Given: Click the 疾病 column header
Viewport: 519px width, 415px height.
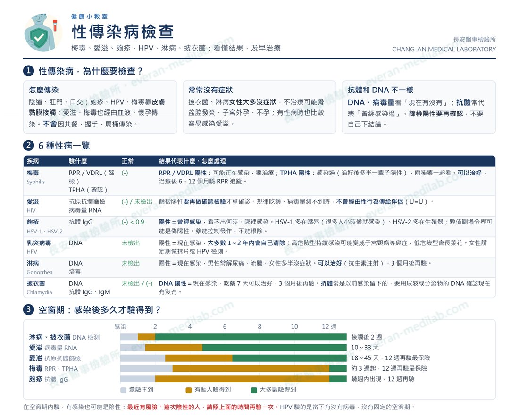Looking at the screenshot, I should click(33, 161).
